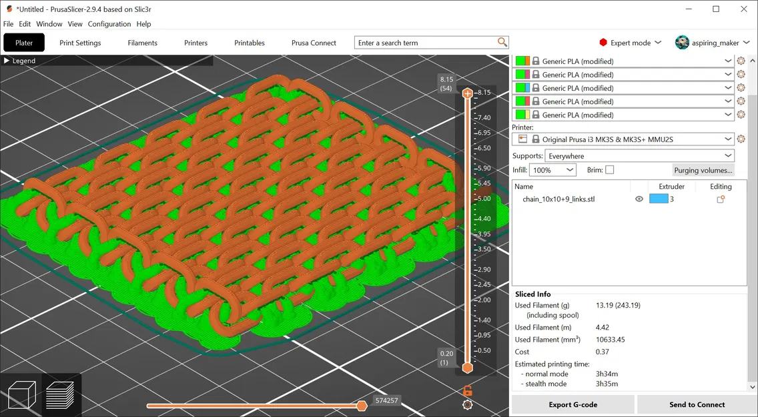Click lock icon on blue Generic PLA row
The height and width of the screenshot is (417, 758).
pyautogui.click(x=536, y=88)
